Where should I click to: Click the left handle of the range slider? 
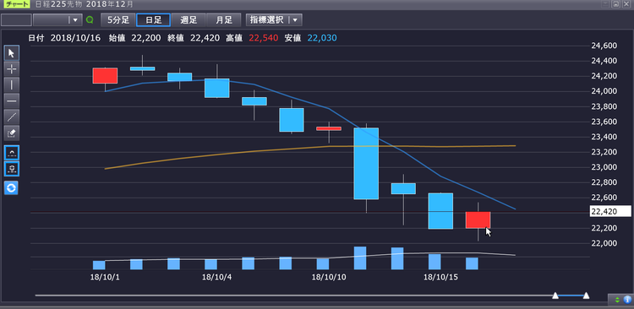pos(555,295)
